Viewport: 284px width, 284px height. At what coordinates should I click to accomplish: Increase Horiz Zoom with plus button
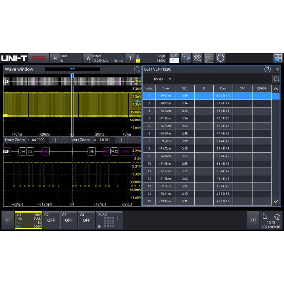point(55,140)
